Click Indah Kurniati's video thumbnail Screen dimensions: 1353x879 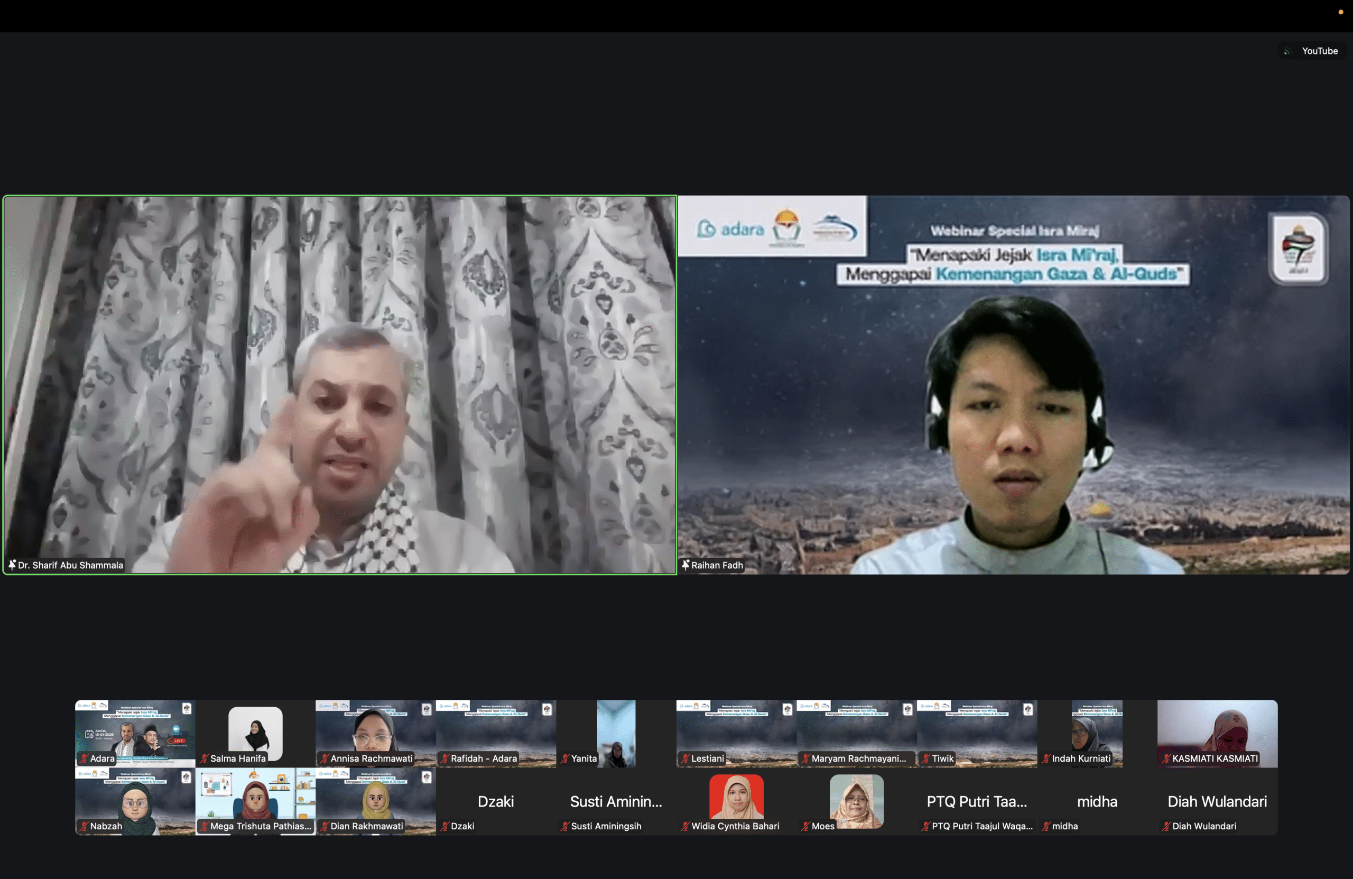point(1096,730)
